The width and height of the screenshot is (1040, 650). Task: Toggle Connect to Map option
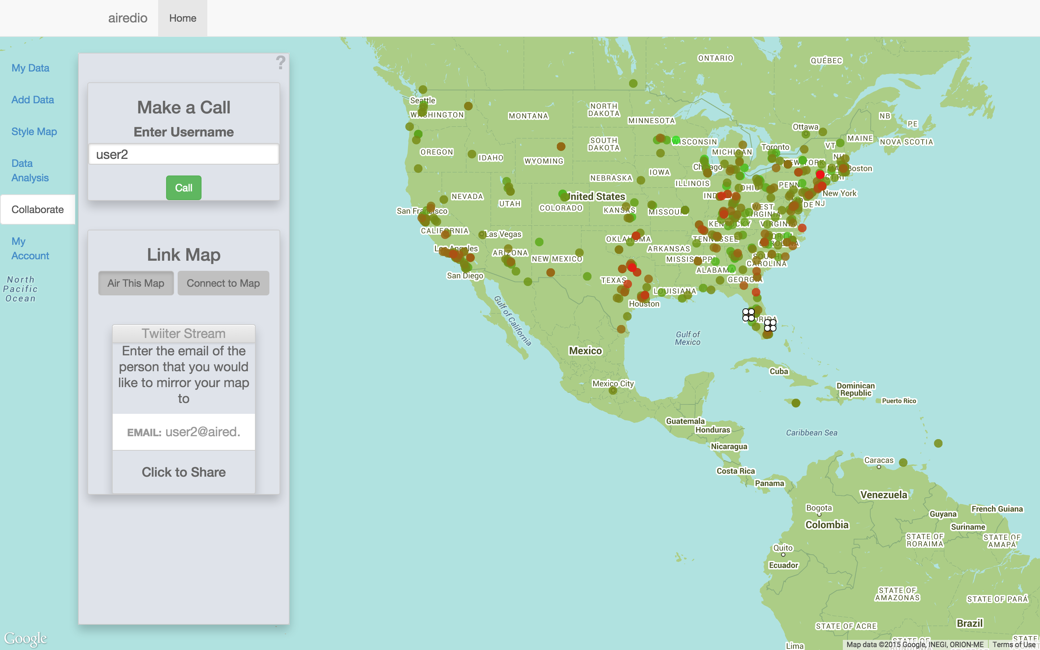coord(223,283)
